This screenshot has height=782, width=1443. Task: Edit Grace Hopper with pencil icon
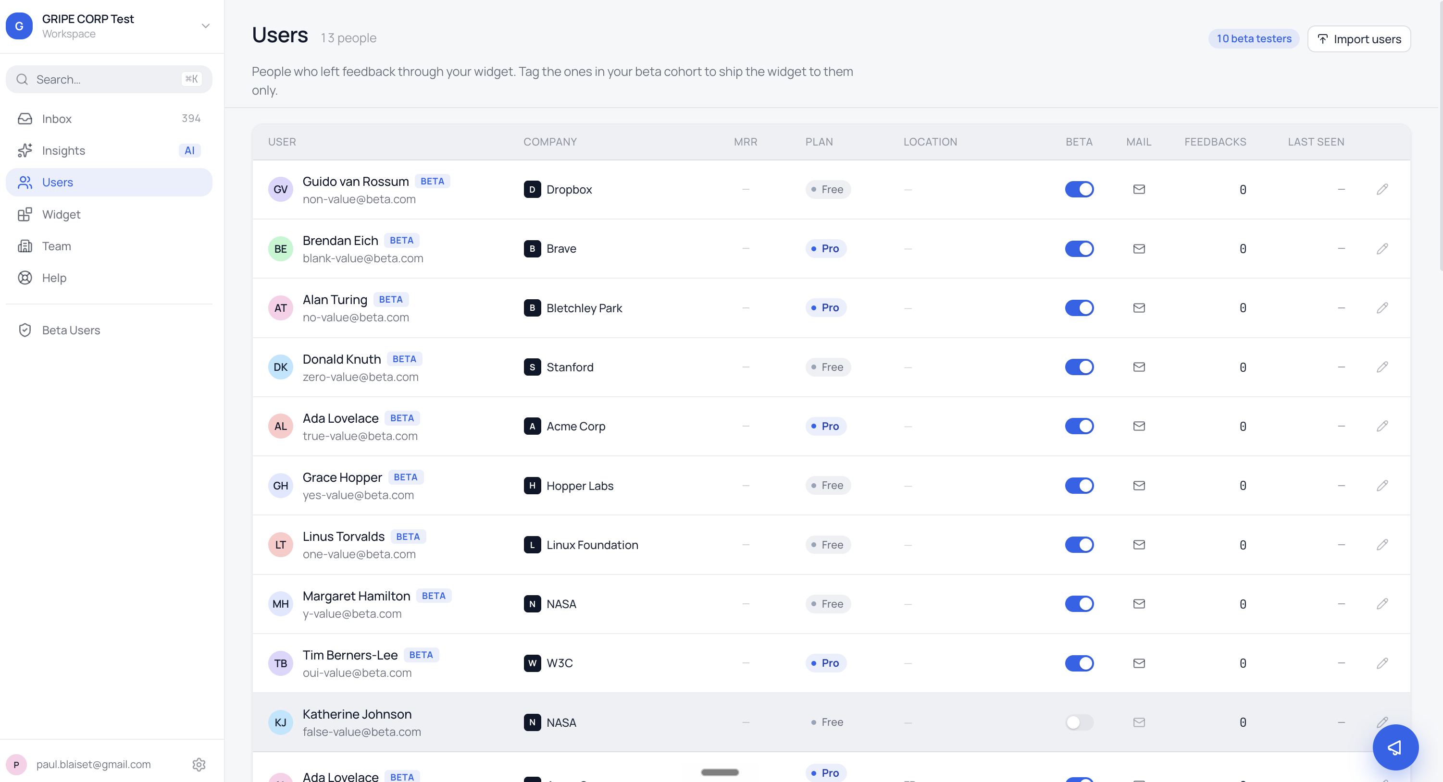click(1382, 485)
